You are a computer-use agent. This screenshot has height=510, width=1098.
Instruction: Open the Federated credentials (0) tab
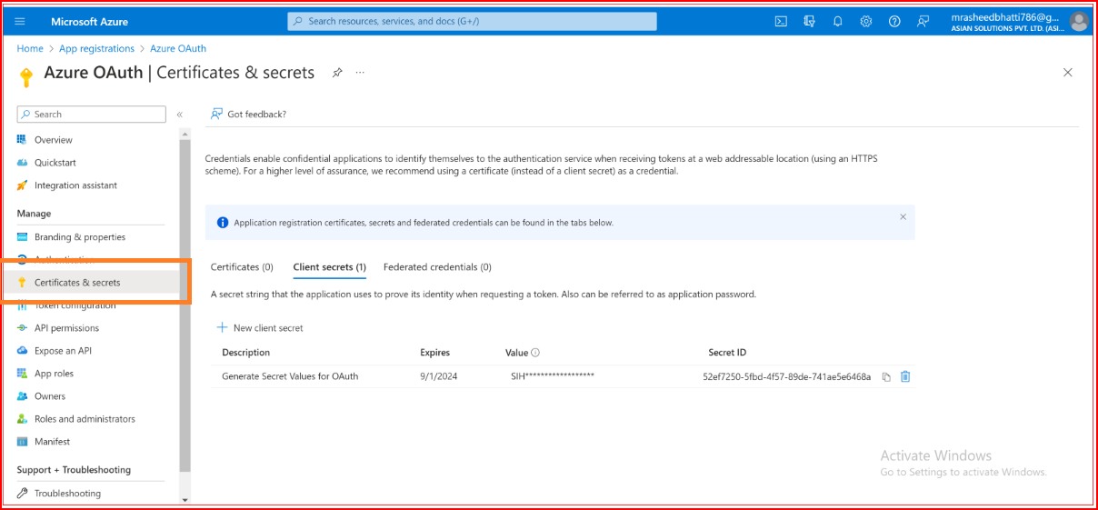[x=437, y=267]
